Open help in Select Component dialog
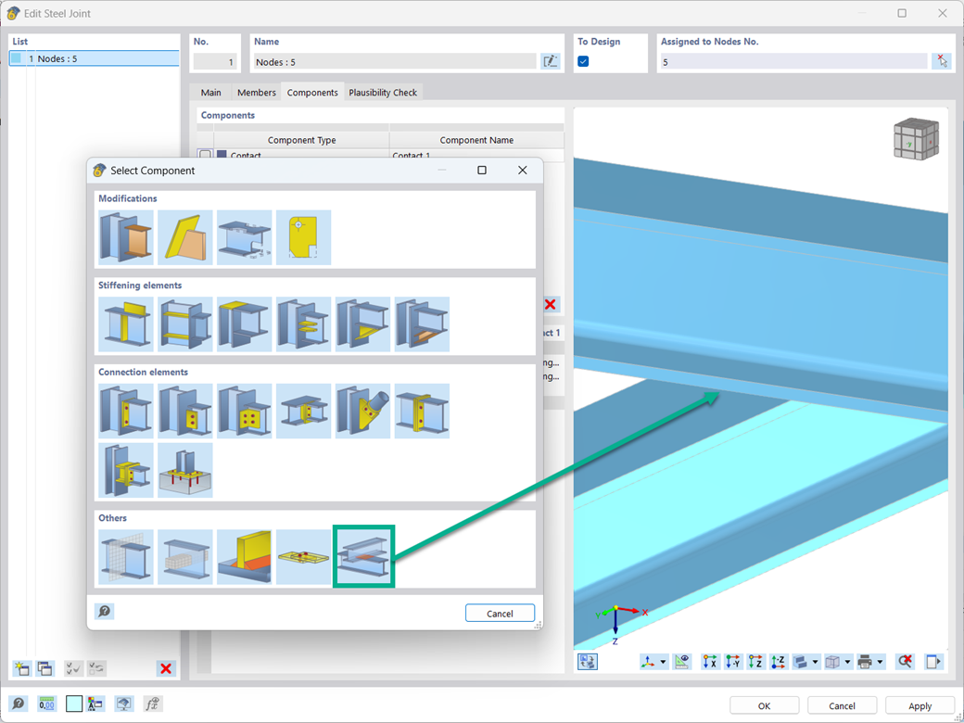This screenshot has height=723, width=964. click(x=105, y=611)
